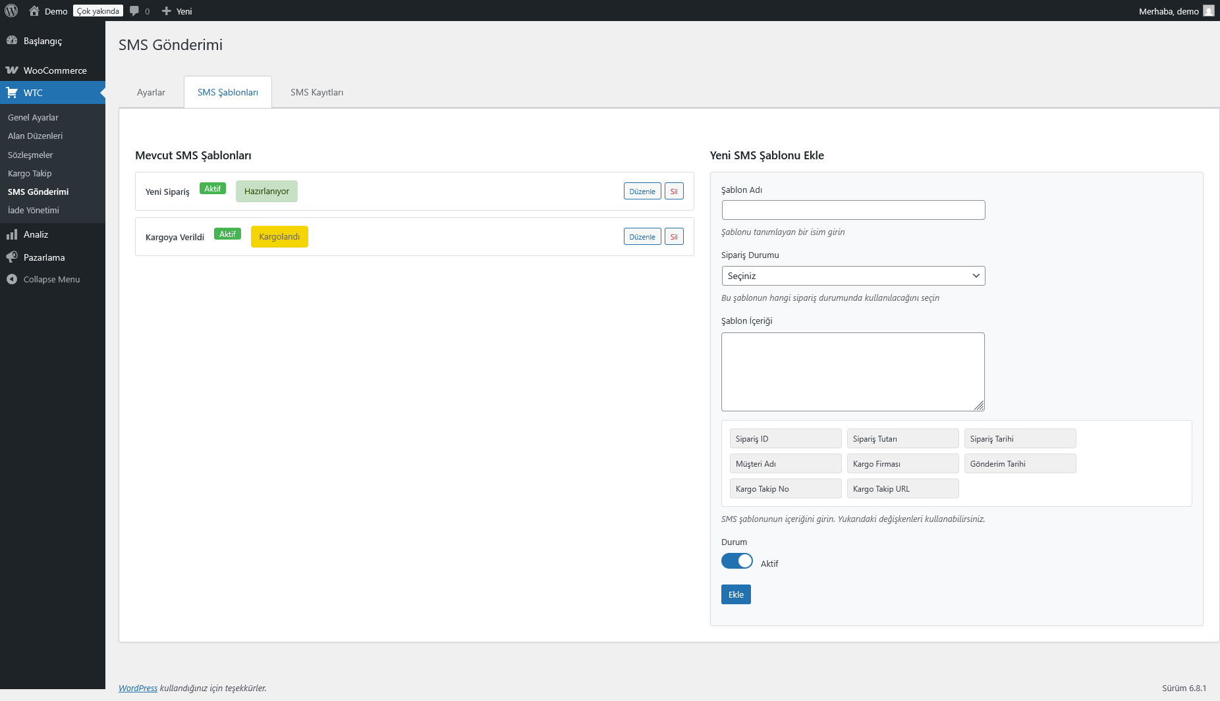Click the WooCommerce sidebar icon
Image resolution: width=1220 pixels, height=701 pixels.
click(12, 70)
